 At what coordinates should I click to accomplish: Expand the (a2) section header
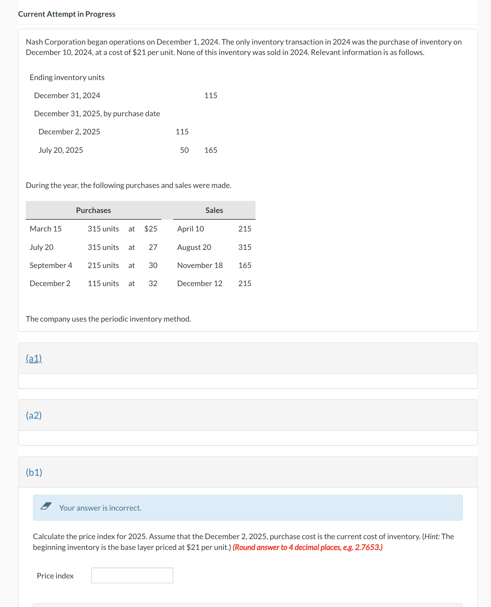coord(34,415)
